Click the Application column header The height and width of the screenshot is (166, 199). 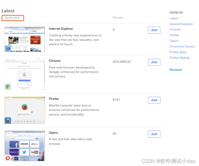(13, 18)
